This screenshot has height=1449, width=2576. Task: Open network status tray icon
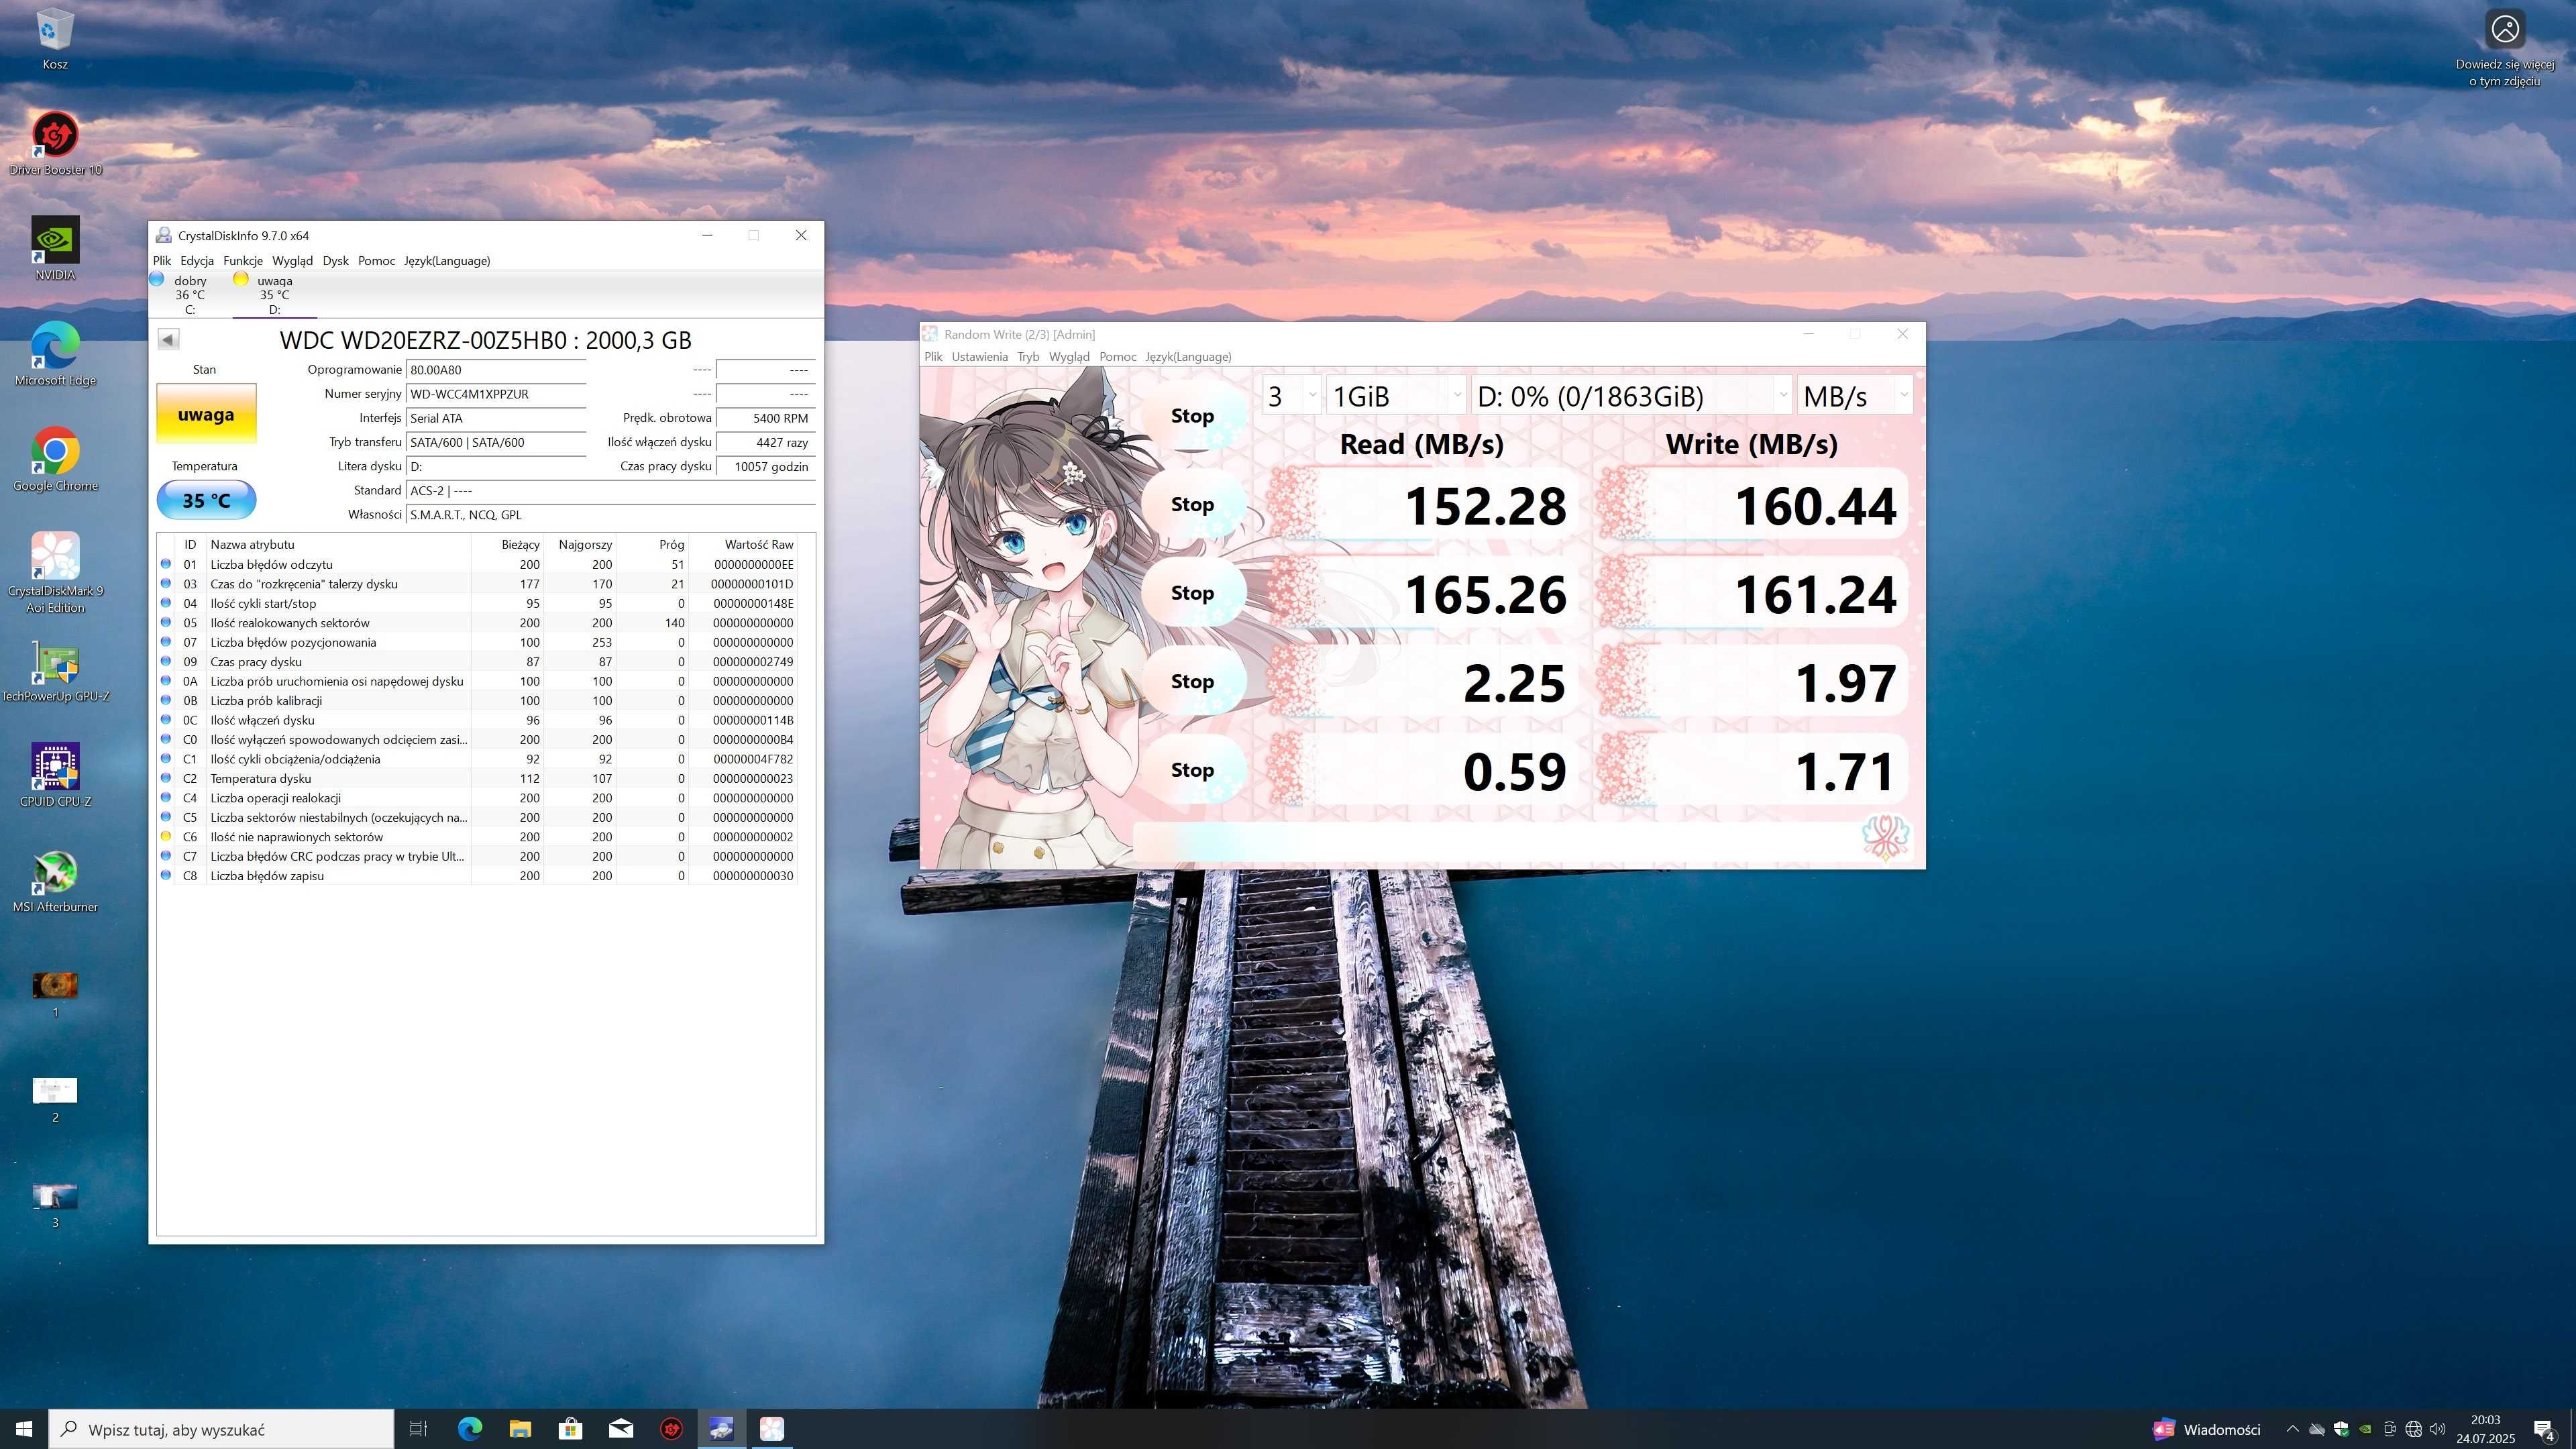[x=2413, y=1429]
